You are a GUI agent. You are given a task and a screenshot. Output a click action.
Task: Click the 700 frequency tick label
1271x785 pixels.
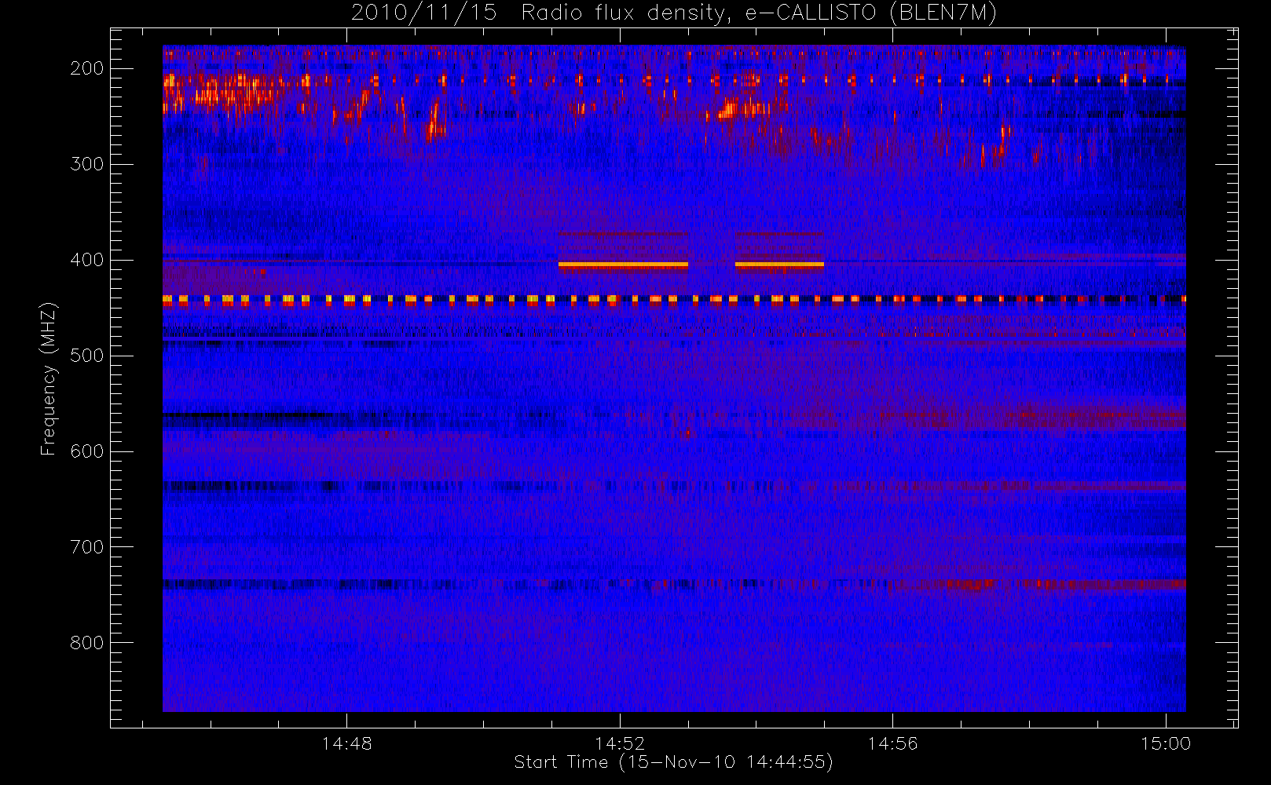86,547
